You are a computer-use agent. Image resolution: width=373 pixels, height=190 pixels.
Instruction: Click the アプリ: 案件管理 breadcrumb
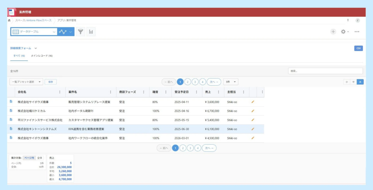67,20
